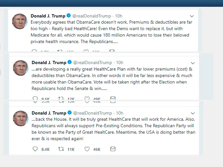Like the tweet with 46K likes
Screen dimensions: 223x167
coord(87,149)
